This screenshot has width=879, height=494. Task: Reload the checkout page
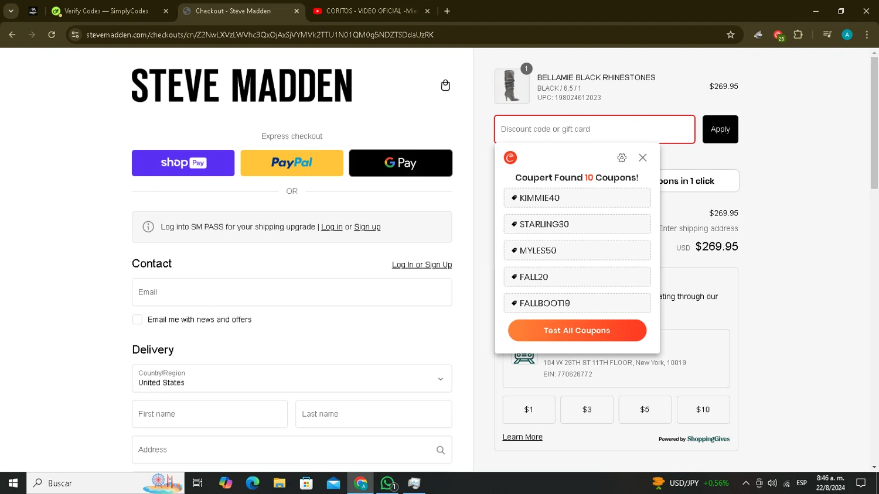tap(52, 35)
